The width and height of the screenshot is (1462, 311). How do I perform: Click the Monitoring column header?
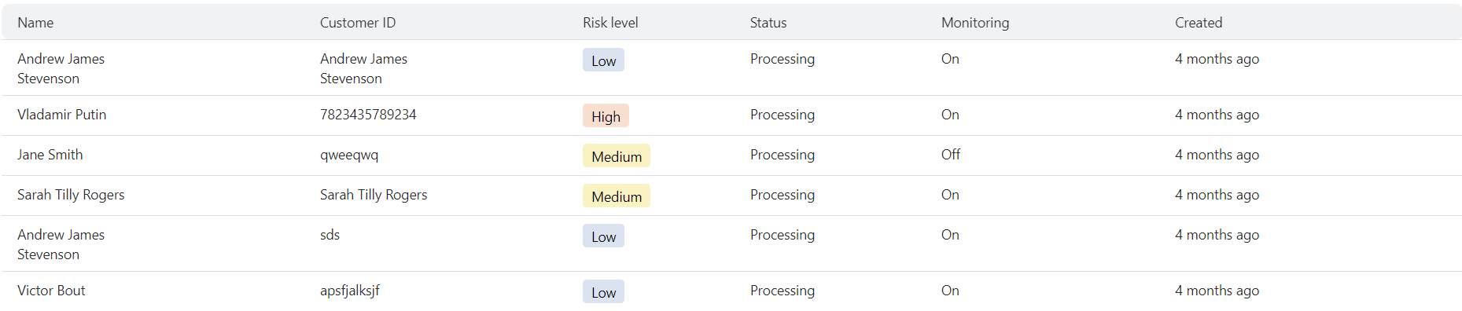pyautogui.click(x=975, y=23)
